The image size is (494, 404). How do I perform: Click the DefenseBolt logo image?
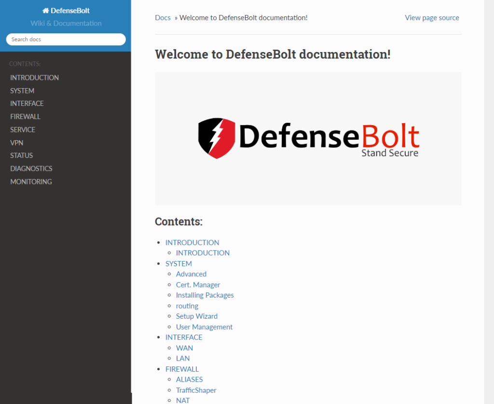[308, 138]
